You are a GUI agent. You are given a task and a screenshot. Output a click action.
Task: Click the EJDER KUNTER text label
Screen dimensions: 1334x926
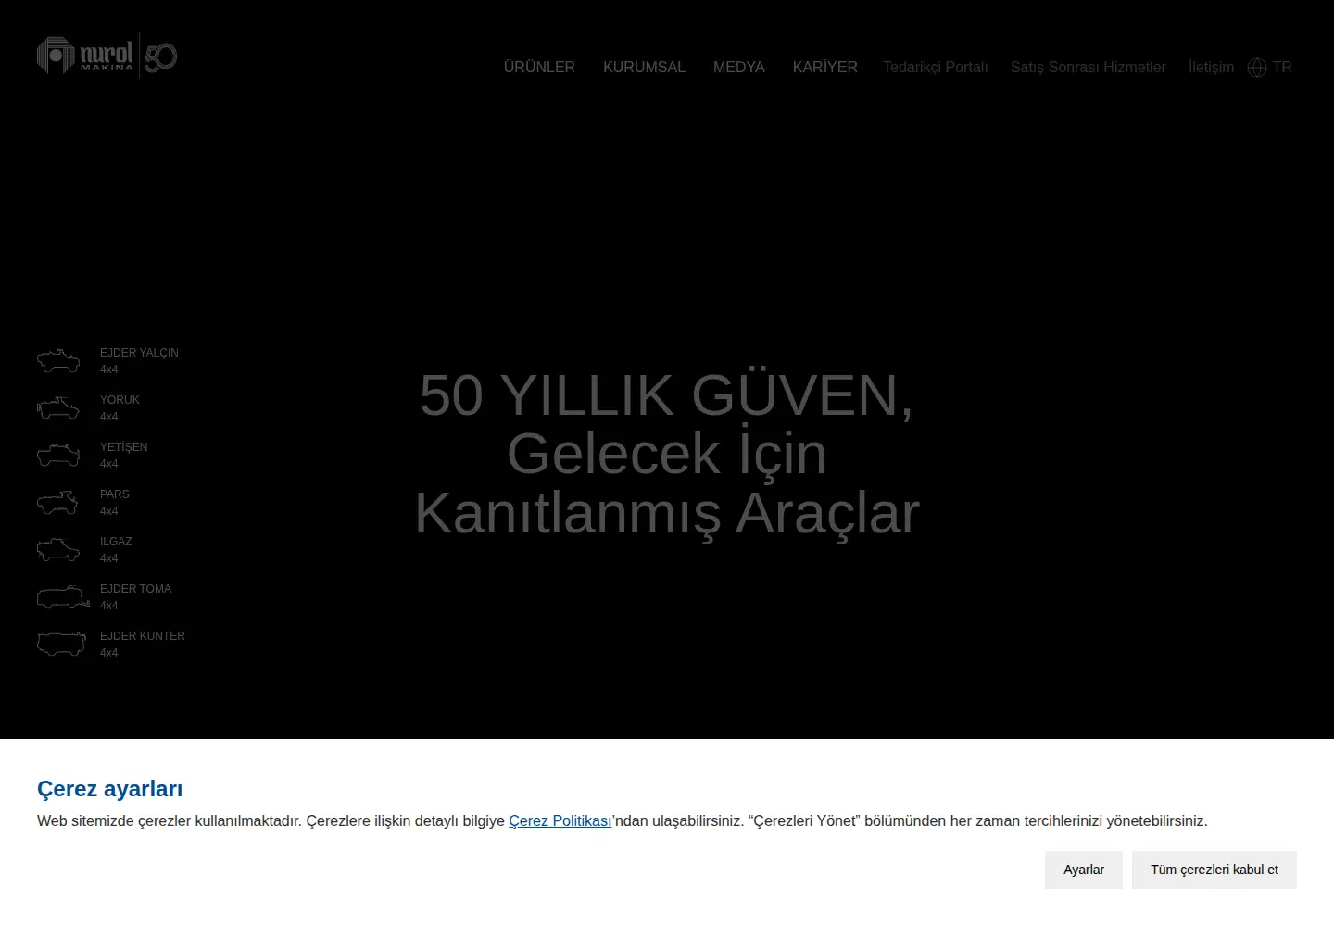point(143,636)
